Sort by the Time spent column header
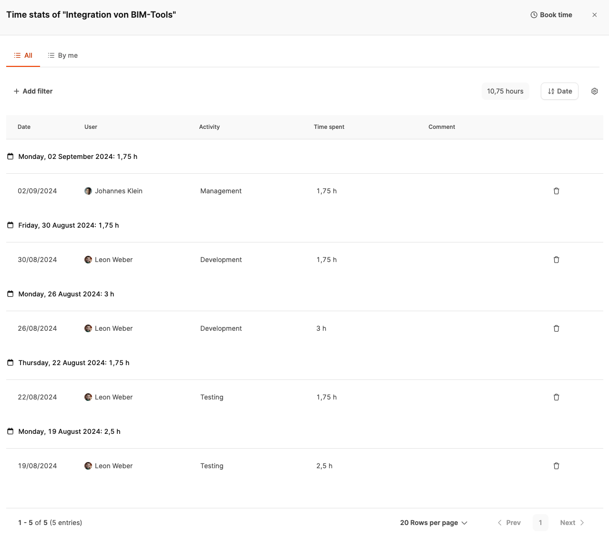The height and width of the screenshot is (536, 609). pos(329,127)
